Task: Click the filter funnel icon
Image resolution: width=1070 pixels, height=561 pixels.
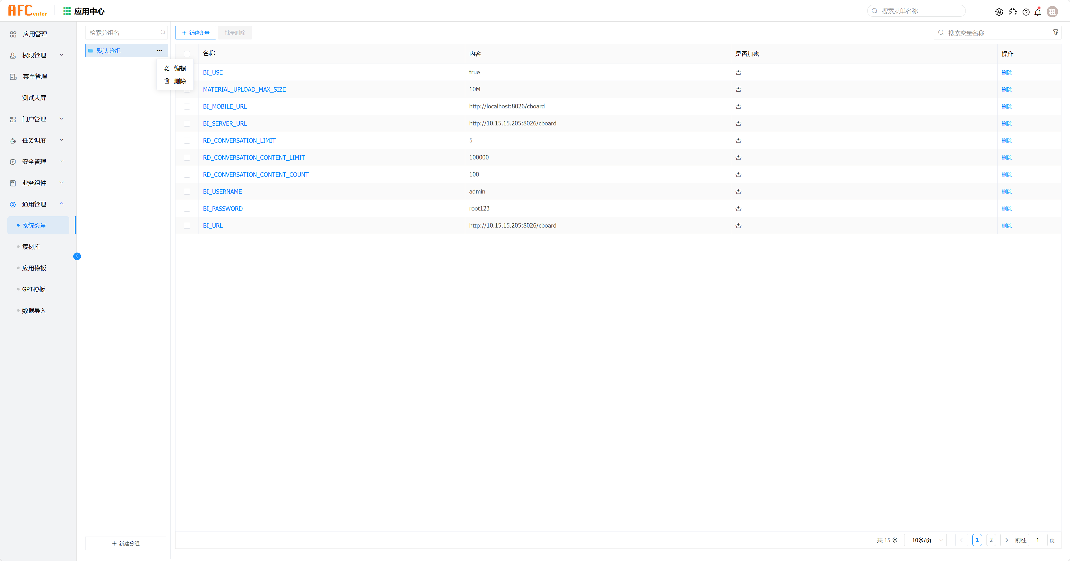Action: tap(1056, 32)
